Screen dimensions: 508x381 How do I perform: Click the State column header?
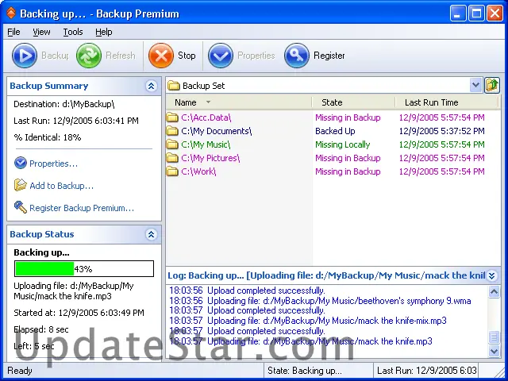[353, 102]
